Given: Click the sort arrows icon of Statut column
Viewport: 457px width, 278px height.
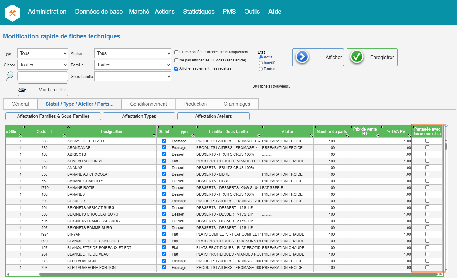Looking at the screenshot, I should (158, 127).
